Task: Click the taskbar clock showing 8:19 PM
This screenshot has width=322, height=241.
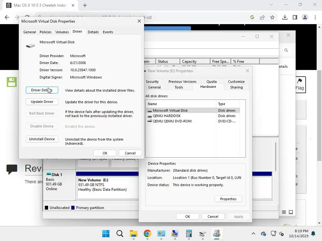Action: coord(299,233)
